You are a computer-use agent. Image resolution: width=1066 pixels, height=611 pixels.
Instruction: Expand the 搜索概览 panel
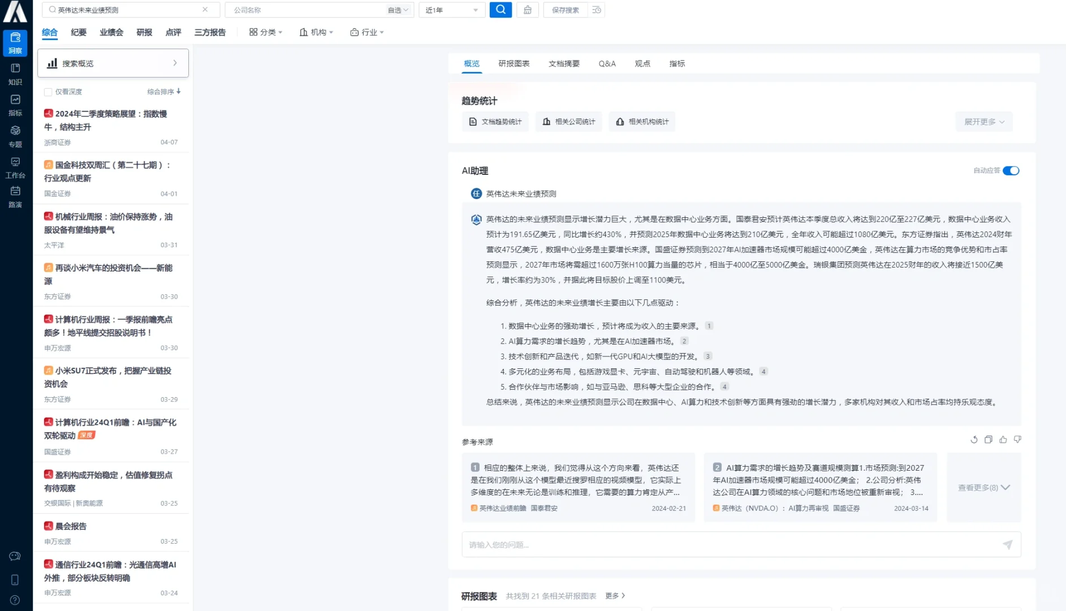[x=113, y=63]
